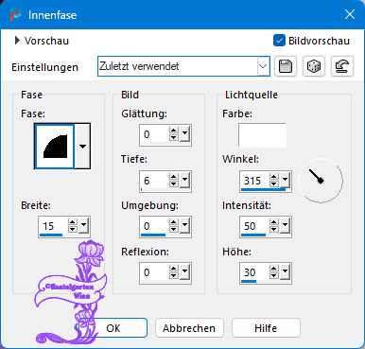Click the OK button
Image resolution: width=365 pixels, height=349 pixels.
[x=113, y=328]
